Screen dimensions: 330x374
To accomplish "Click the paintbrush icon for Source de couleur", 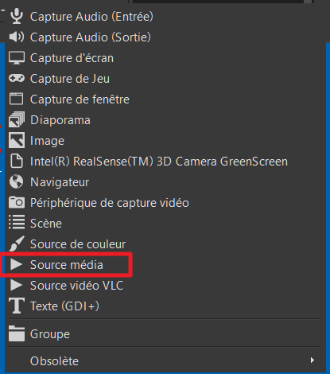I will click(17, 243).
